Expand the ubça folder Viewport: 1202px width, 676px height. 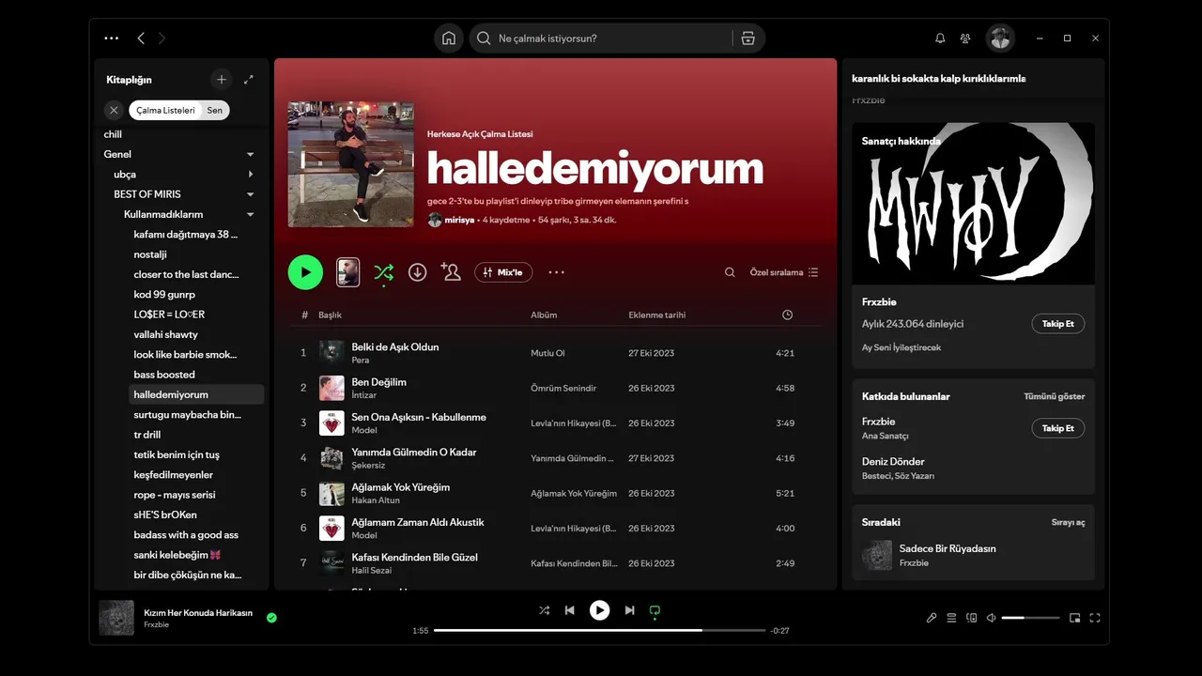tap(251, 175)
